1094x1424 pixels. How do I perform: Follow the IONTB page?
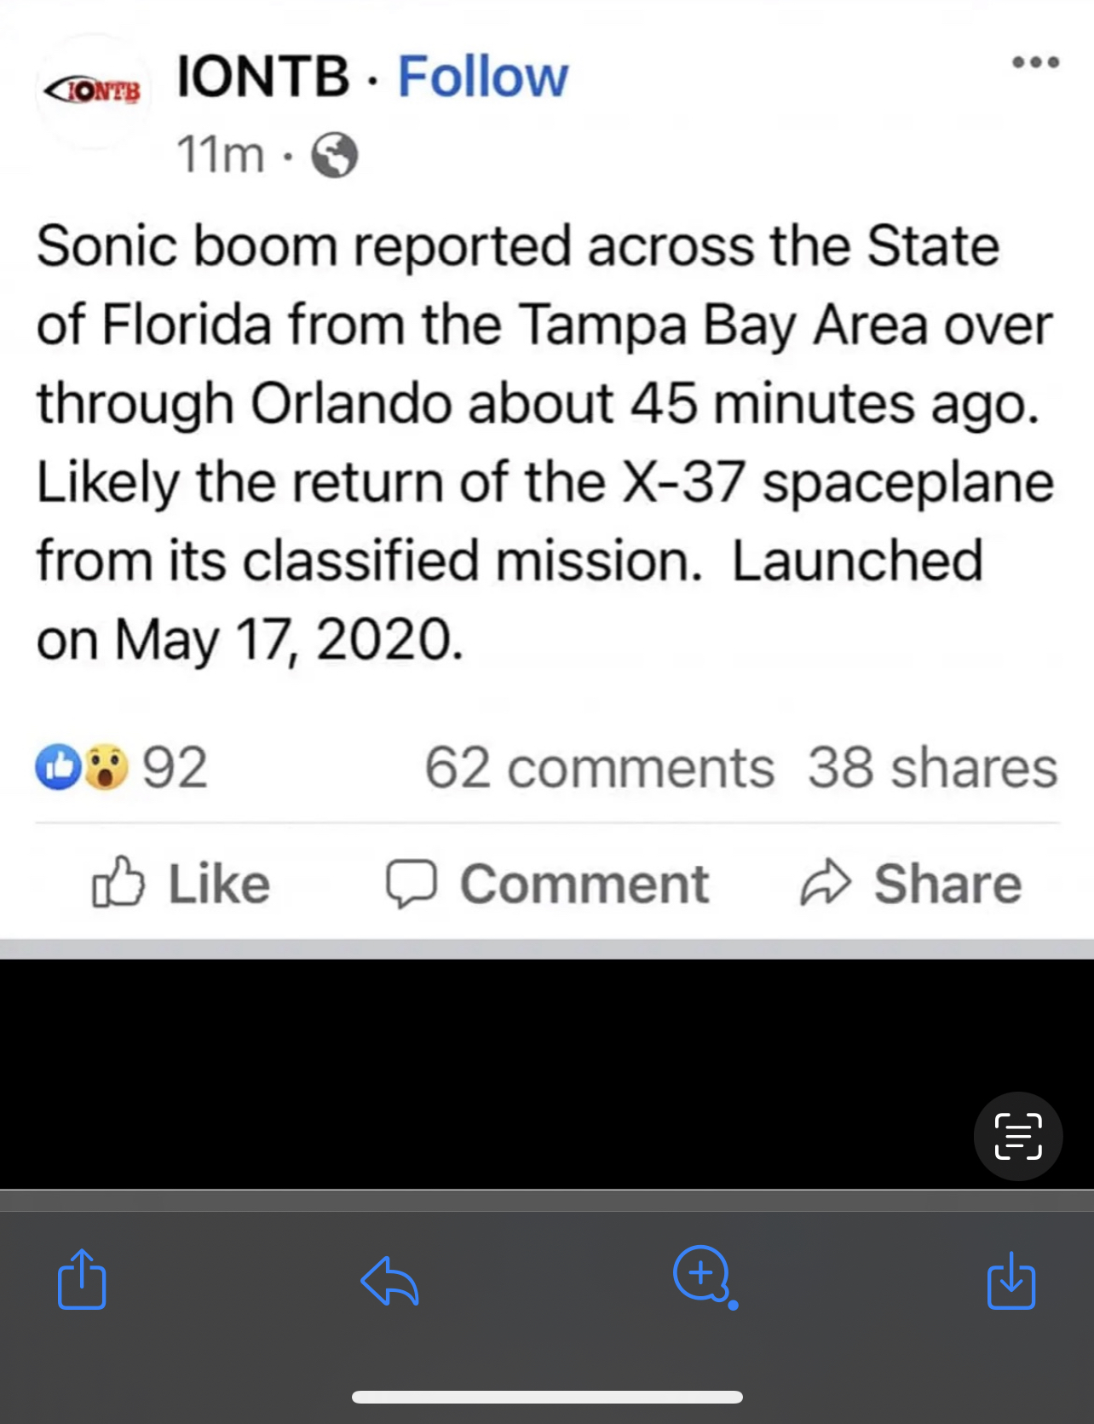pyautogui.click(x=482, y=77)
